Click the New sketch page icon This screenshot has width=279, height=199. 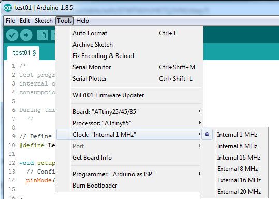coord(42,35)
